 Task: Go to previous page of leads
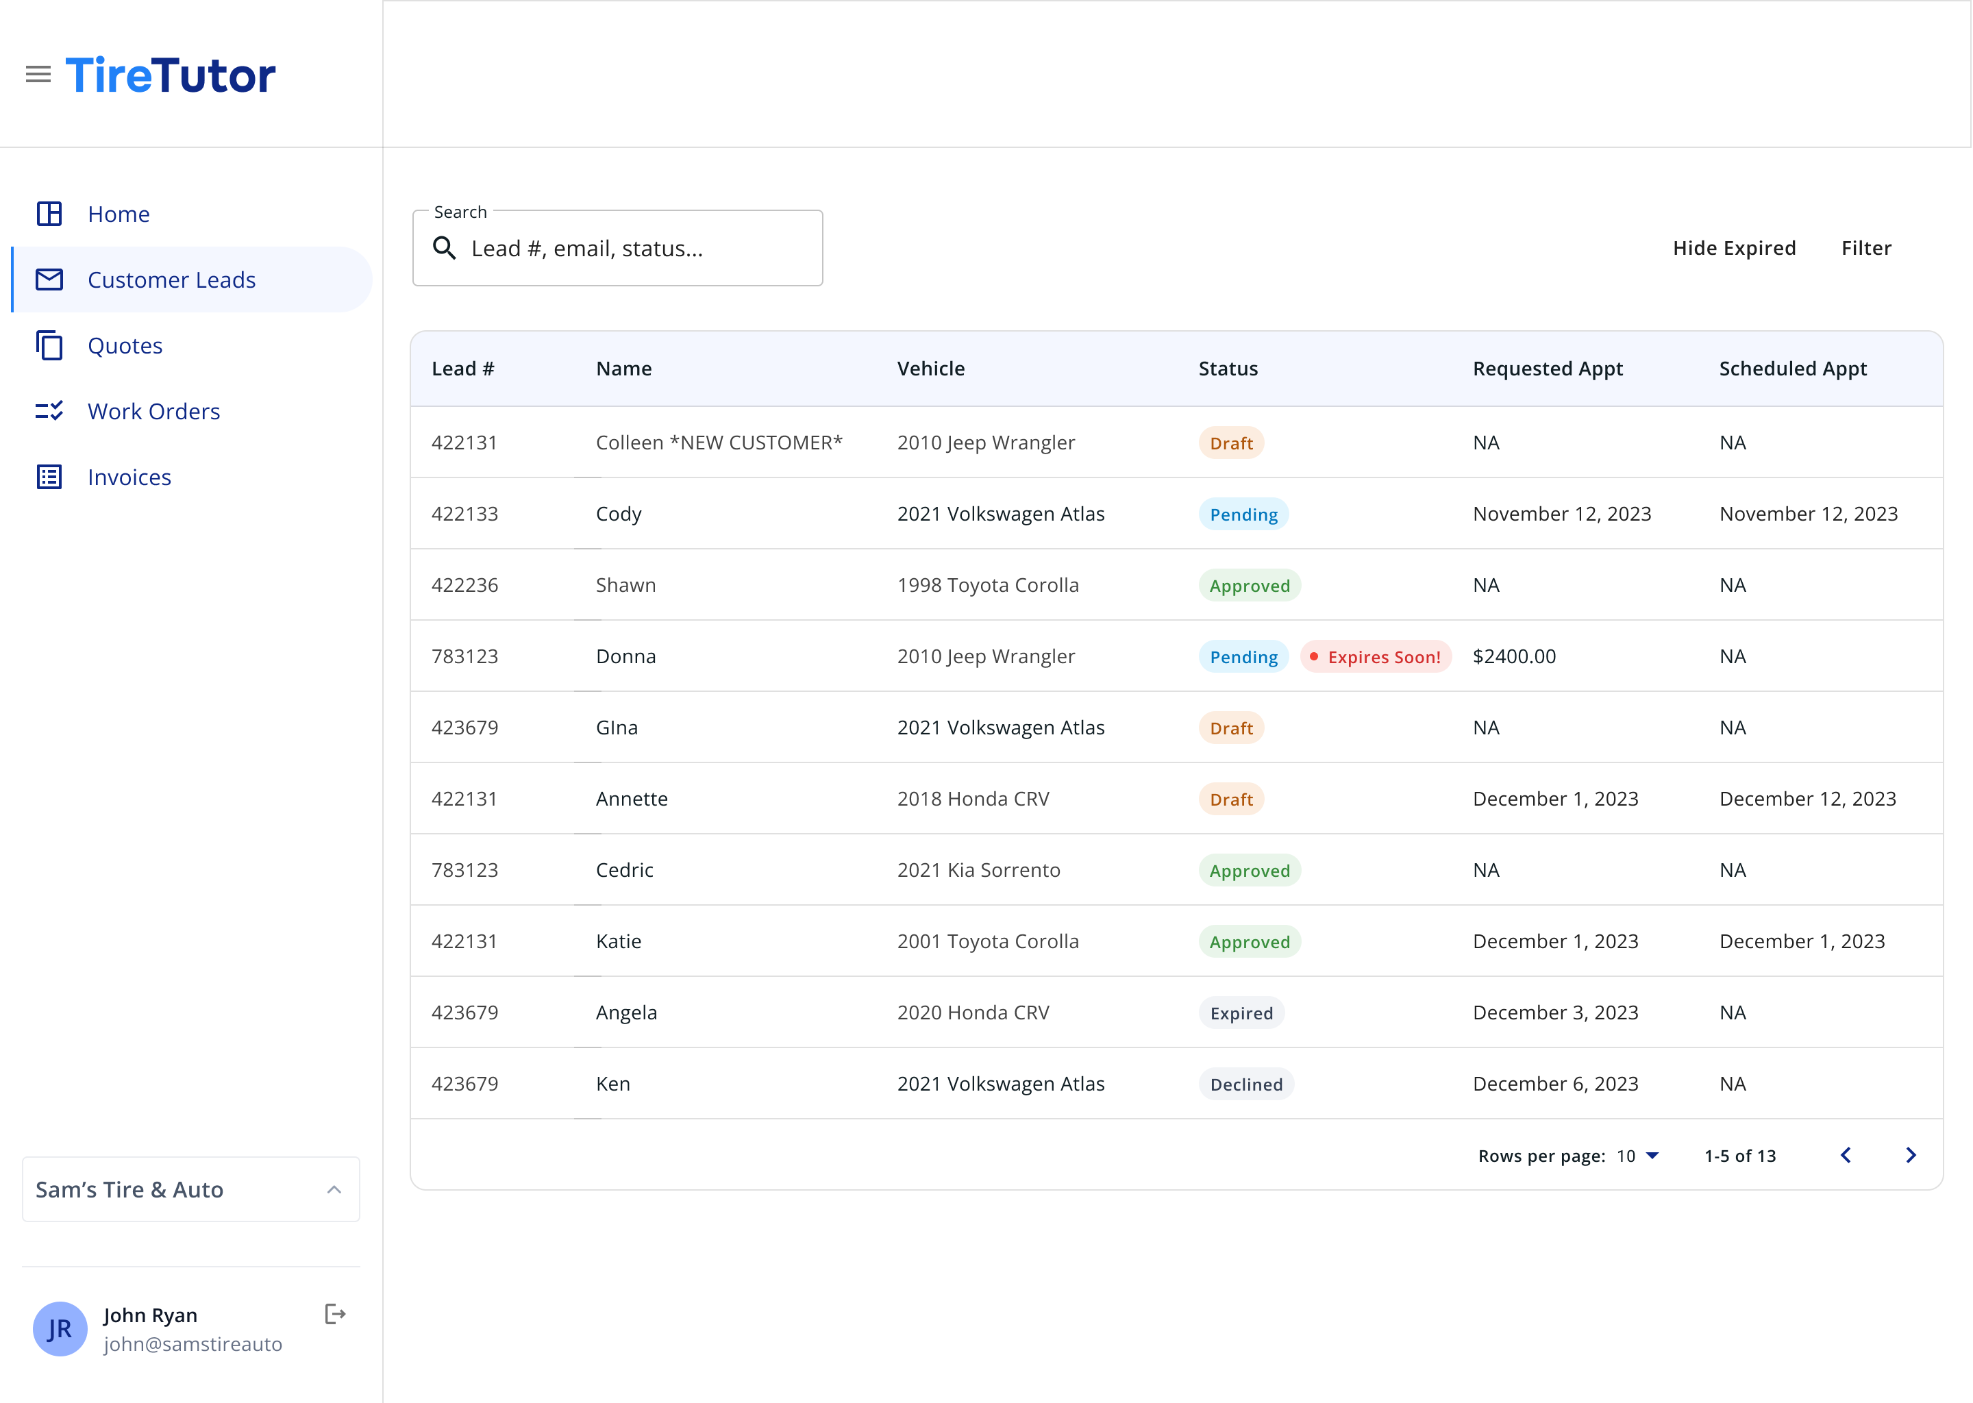coord(1846,1155)
